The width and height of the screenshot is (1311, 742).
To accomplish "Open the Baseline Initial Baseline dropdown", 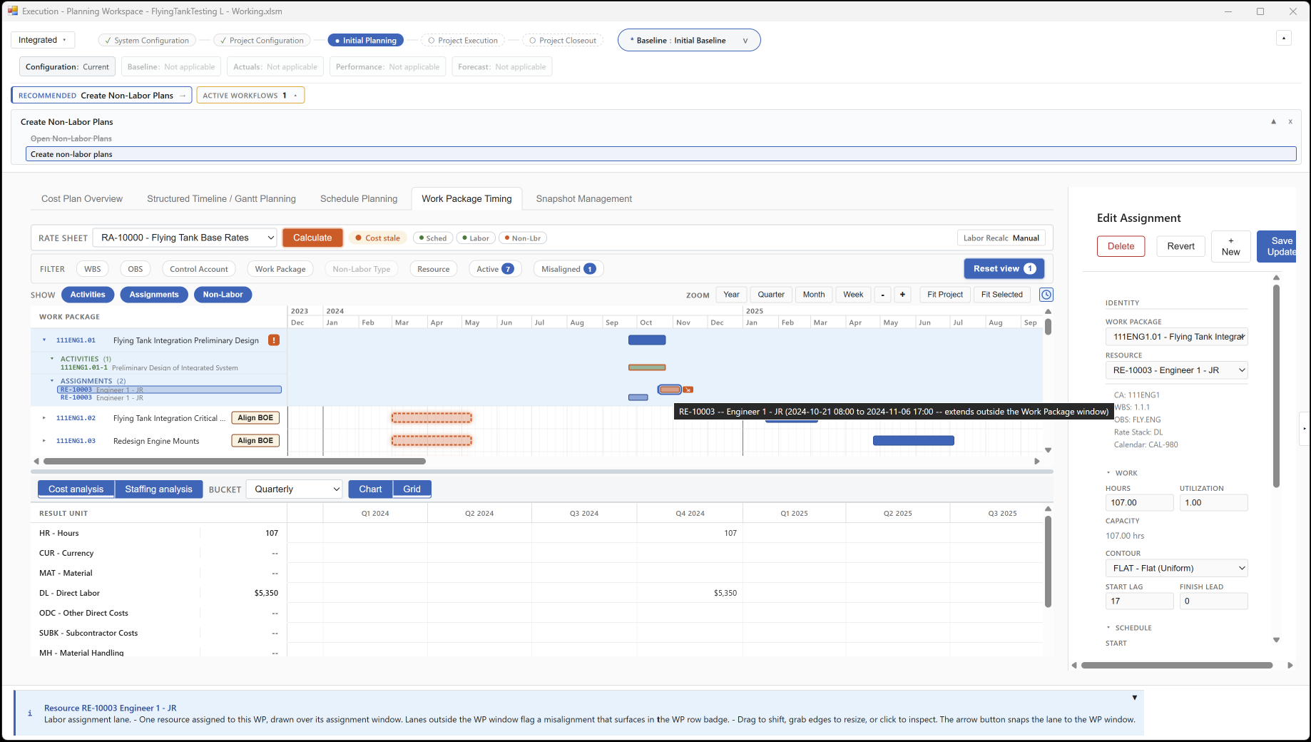I will coord(689,41).
